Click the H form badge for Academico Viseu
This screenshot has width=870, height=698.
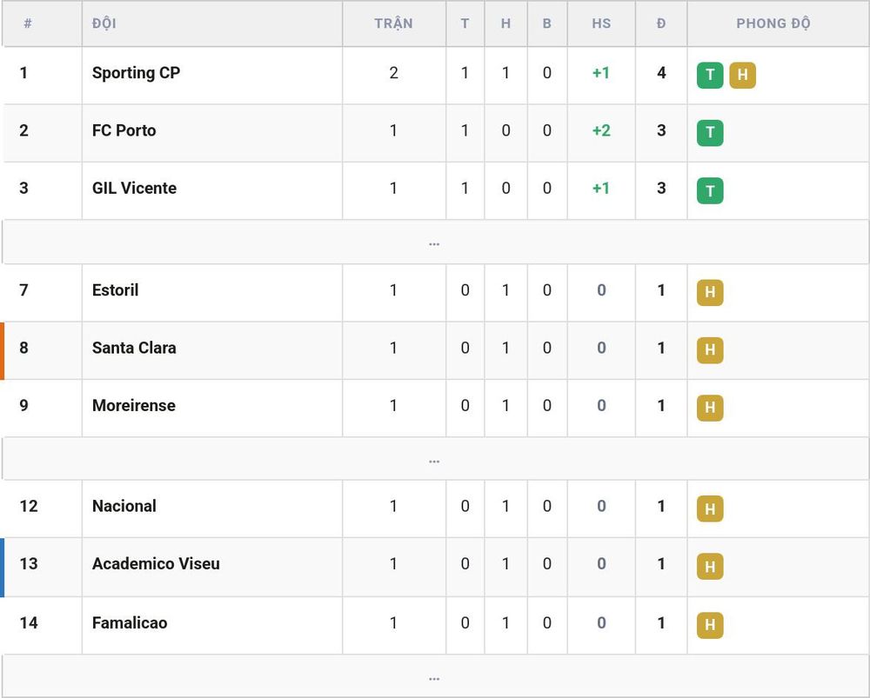click(x=710, y=566)
